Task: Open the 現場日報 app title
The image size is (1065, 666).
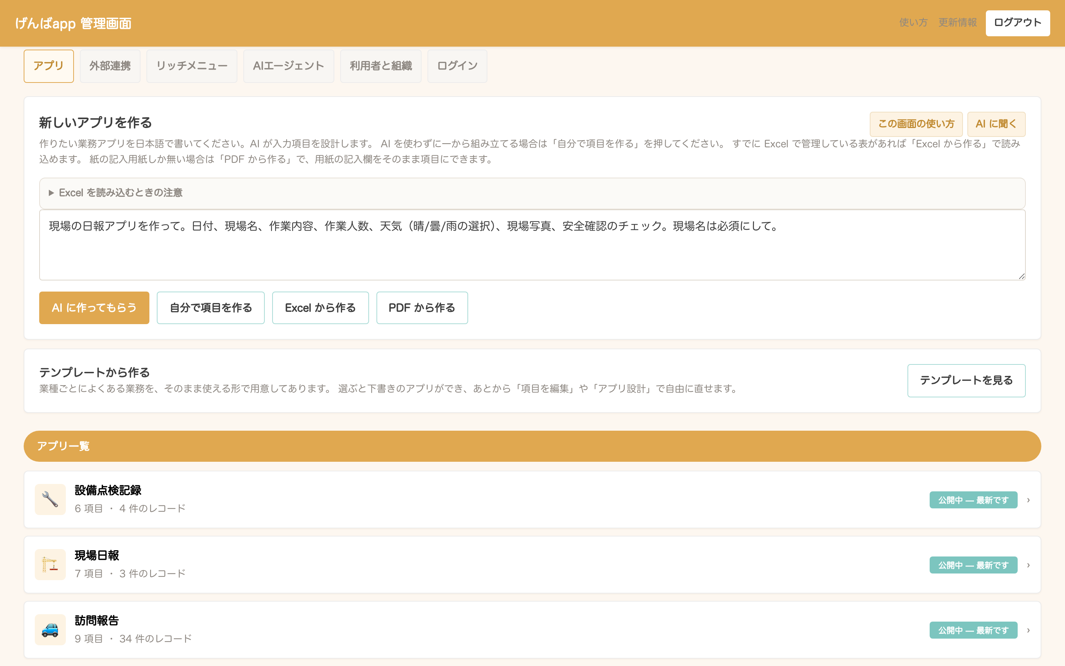Action: pos(97,556)
